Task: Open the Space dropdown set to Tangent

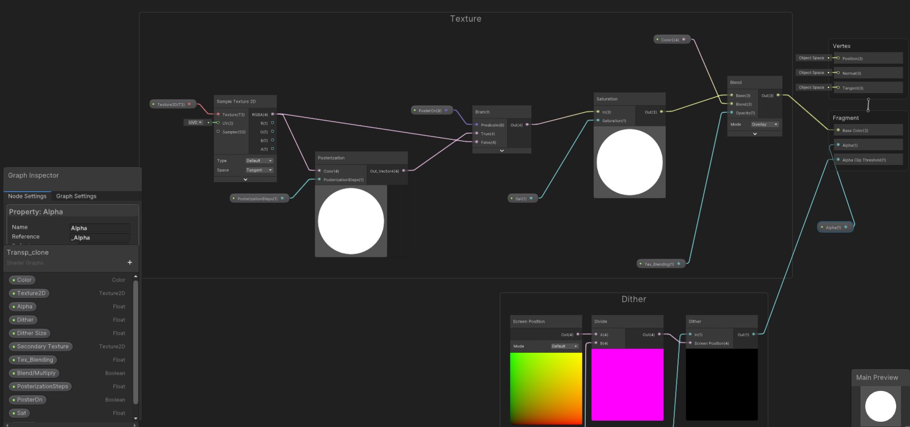Action: click(x=259, y=170)
